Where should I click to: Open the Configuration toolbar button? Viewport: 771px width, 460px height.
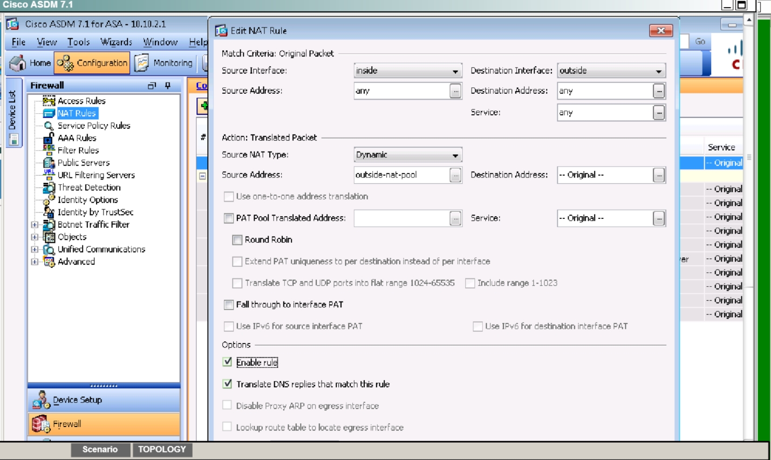pos(92,63)
